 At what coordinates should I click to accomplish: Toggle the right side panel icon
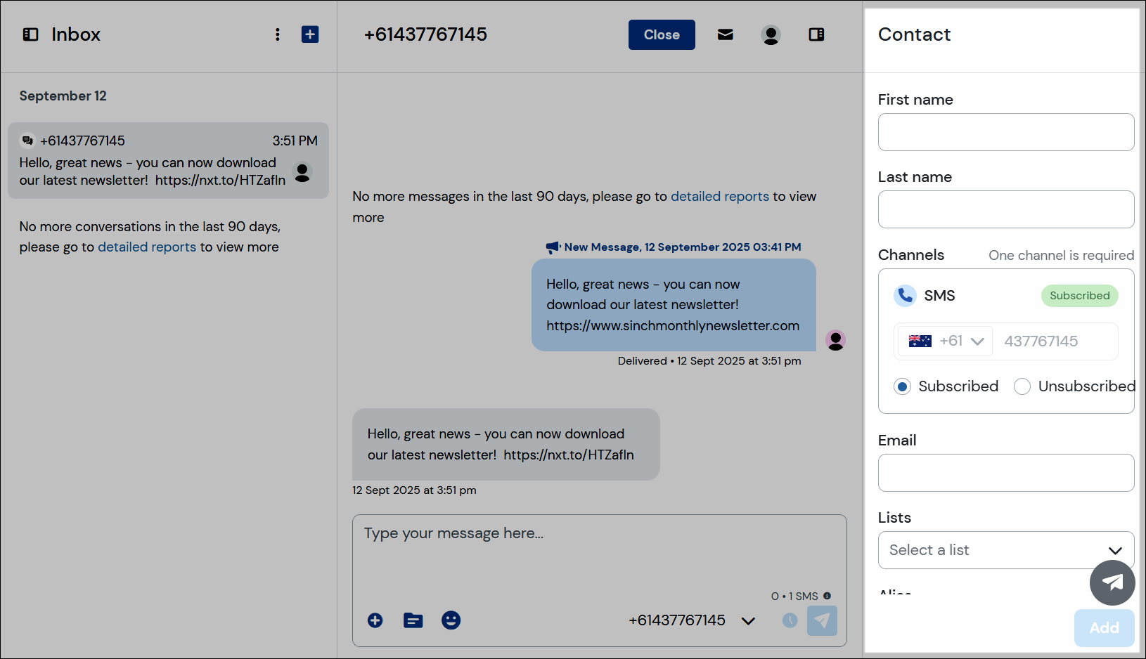816,34
